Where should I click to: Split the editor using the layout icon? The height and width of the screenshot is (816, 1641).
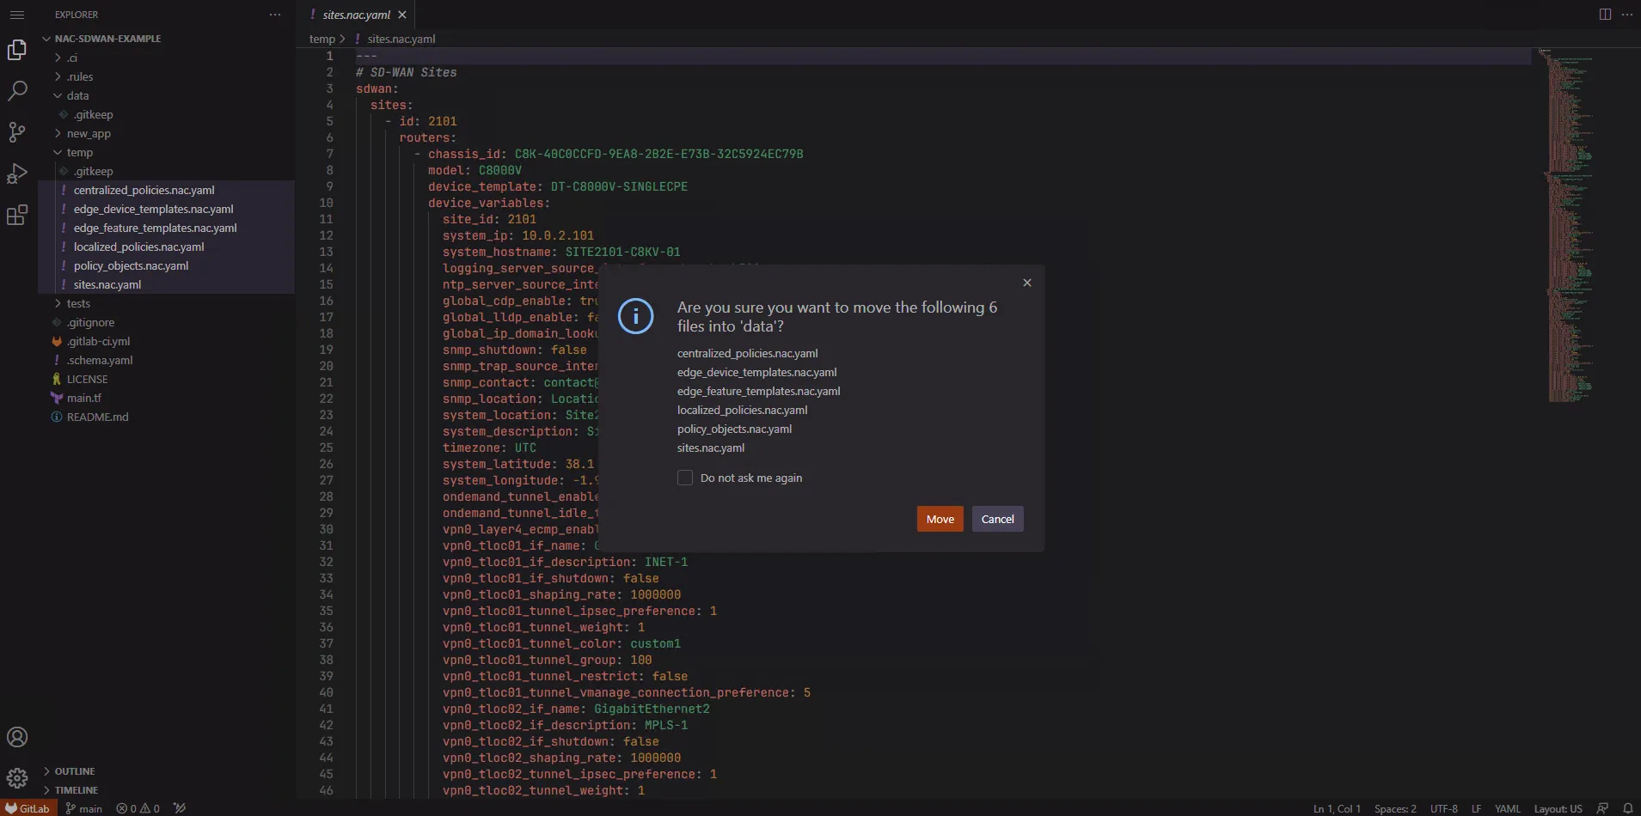(1604, 14)
